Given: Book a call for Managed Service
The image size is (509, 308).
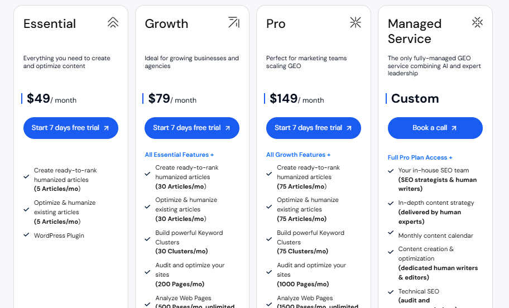Looking at the screenshot, I should (435, 128).
